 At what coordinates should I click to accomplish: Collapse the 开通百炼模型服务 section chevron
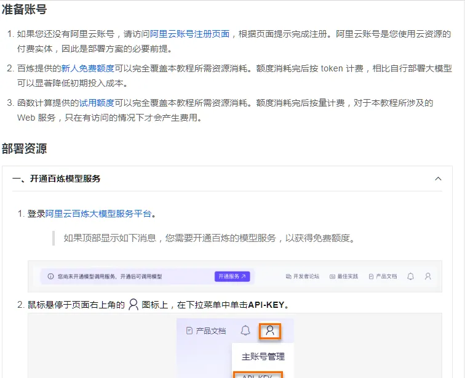pos(438,179)
